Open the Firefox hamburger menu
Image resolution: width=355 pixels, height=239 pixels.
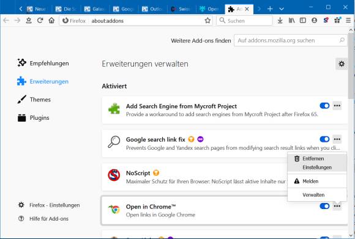click(x=348, y=21)
